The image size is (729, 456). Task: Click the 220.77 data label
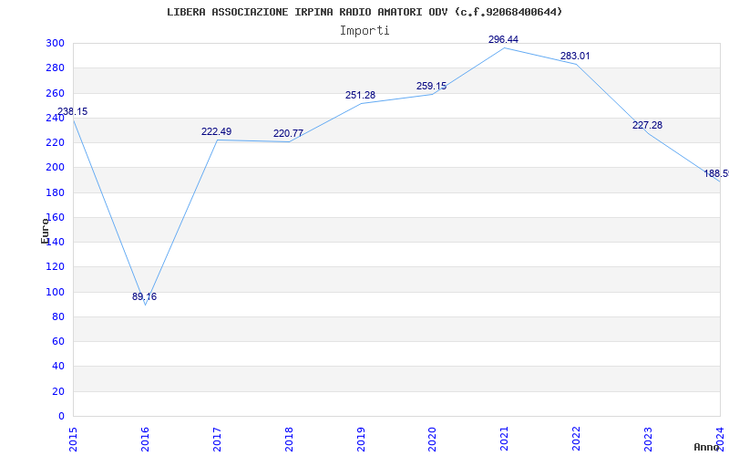[288, 133]
